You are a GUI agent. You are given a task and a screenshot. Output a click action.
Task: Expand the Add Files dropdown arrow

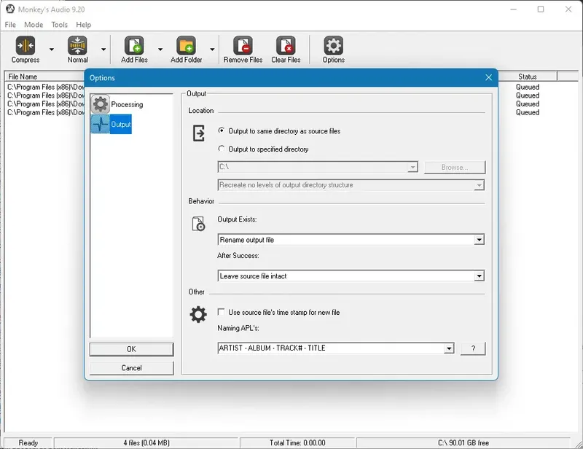pos(160,49)
